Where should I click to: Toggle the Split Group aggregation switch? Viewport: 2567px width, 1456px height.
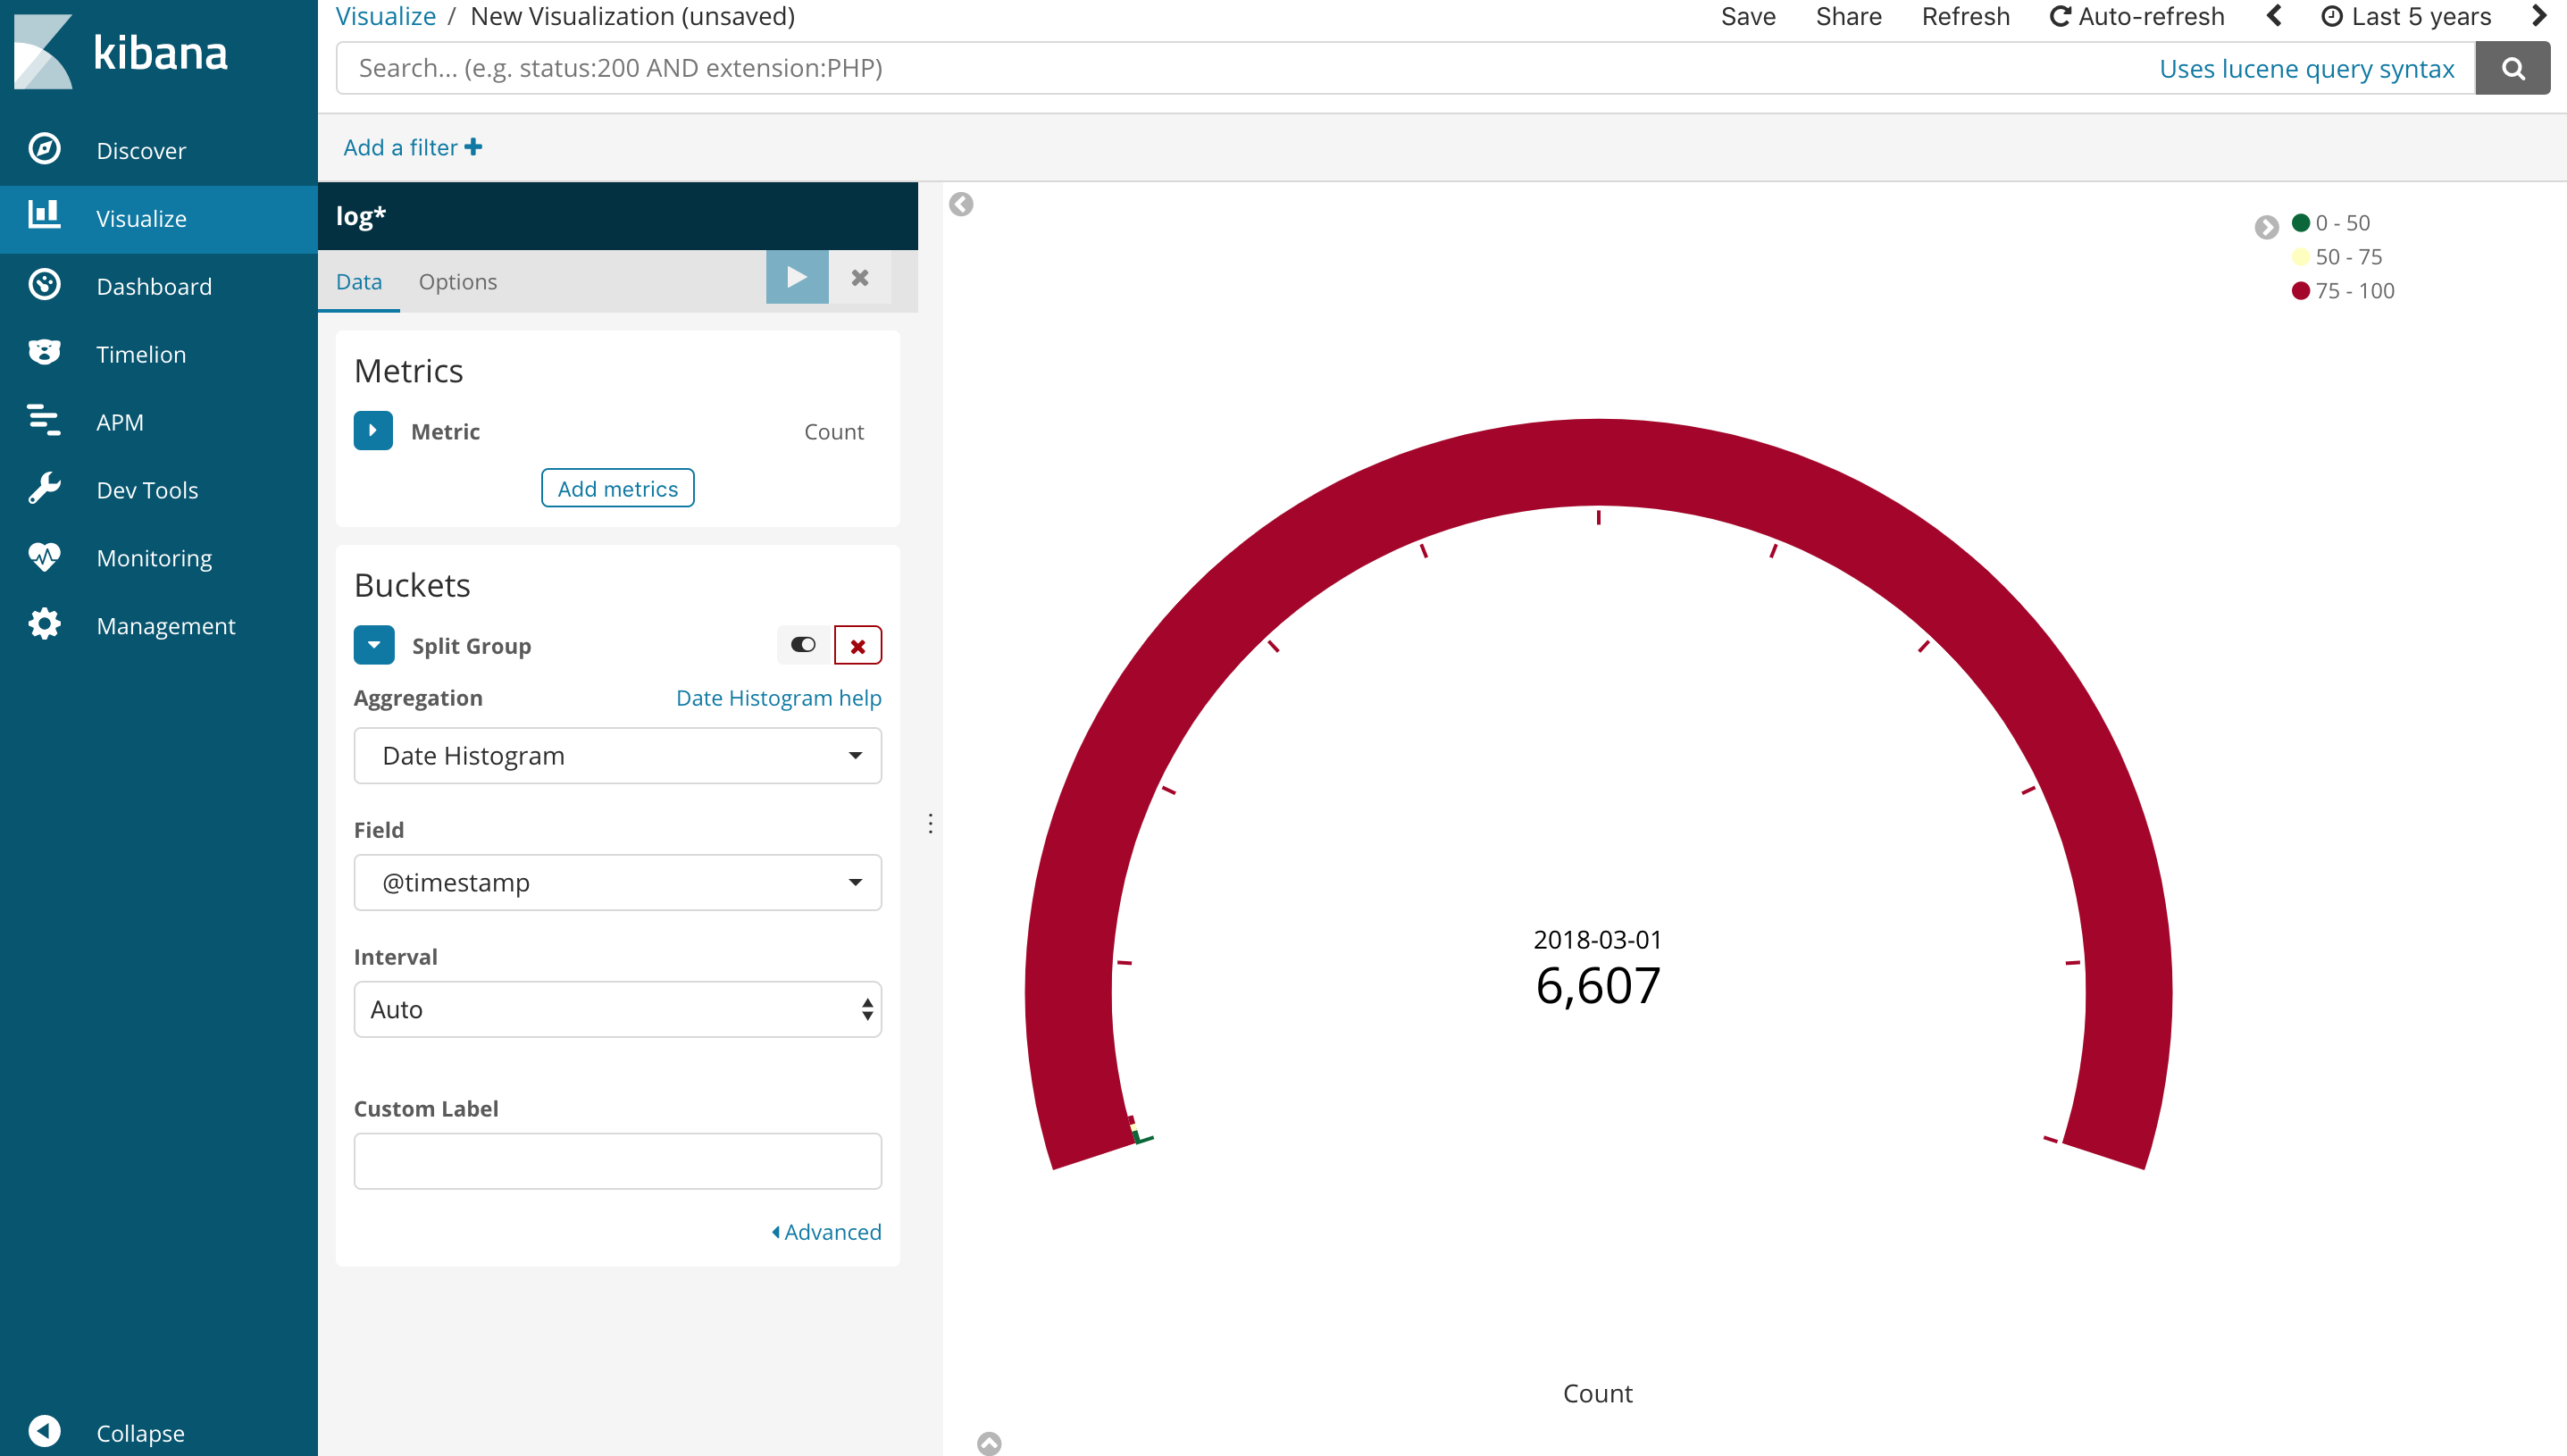coord(804,645)
